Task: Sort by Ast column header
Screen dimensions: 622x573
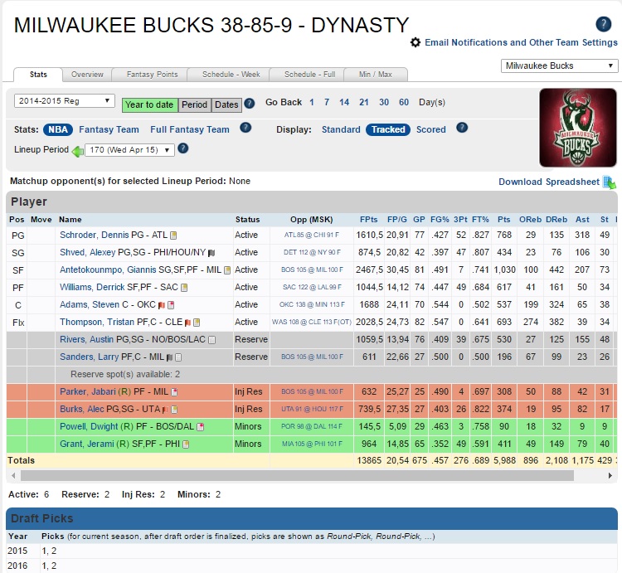Action: coord(582,220)
